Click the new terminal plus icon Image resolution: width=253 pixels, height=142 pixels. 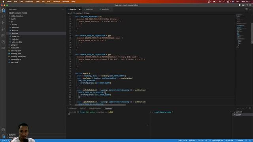click(x=238, y=108)
